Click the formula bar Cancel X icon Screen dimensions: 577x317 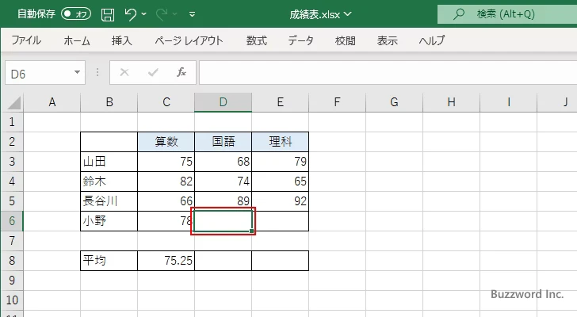tap(124, 72)
